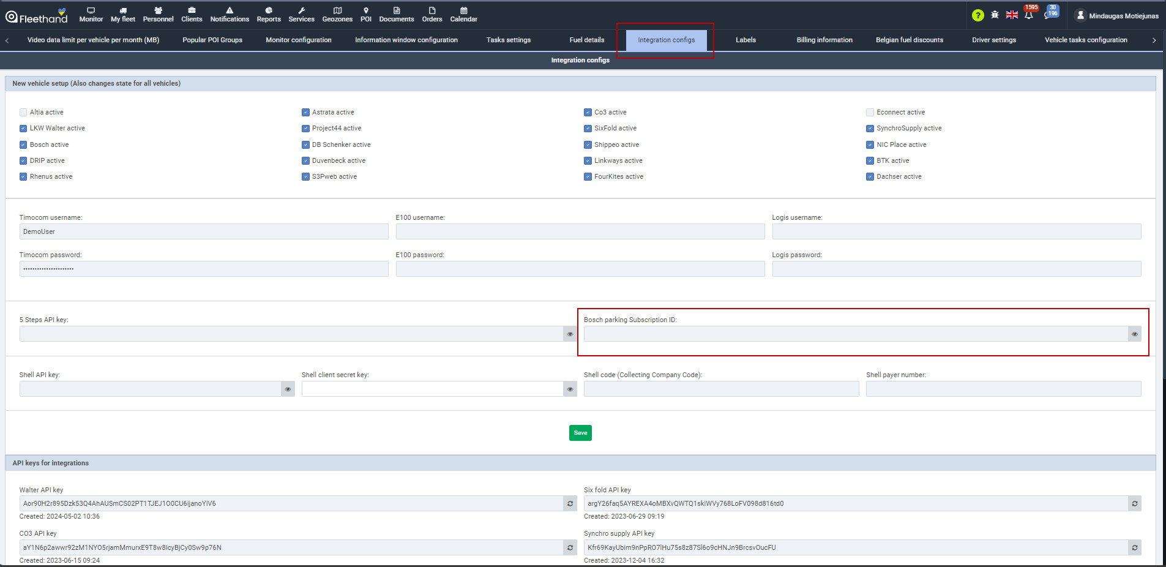
Task: Open Information window configuration tab
Action: 406,40
